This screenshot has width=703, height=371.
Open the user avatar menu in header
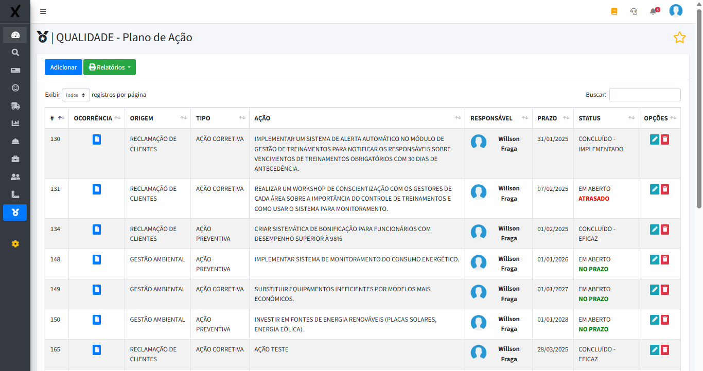[676, 11]
